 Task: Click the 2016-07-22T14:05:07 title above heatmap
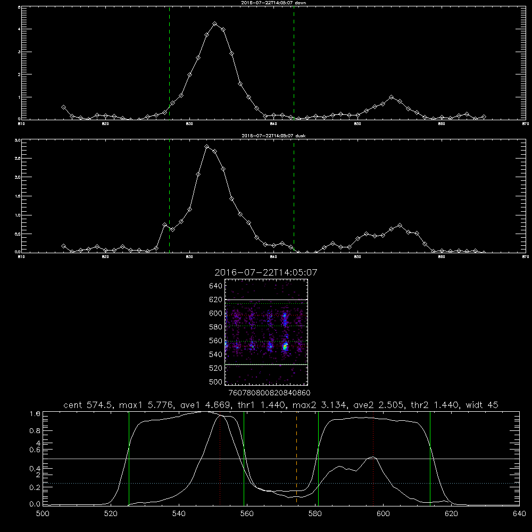tap(266, 272)
